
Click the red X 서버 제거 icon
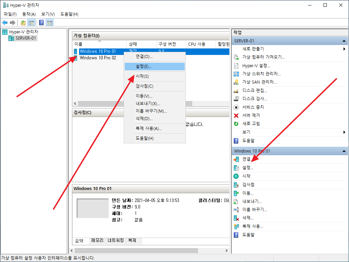(x=236, y=116)
